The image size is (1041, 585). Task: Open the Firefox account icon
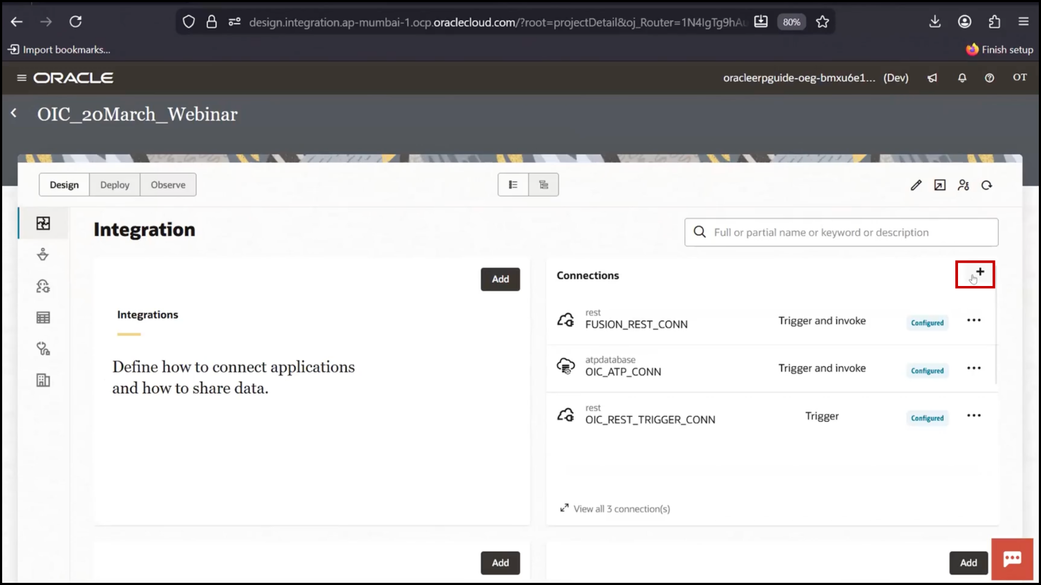pyautogui.click(x=965, y=22)
